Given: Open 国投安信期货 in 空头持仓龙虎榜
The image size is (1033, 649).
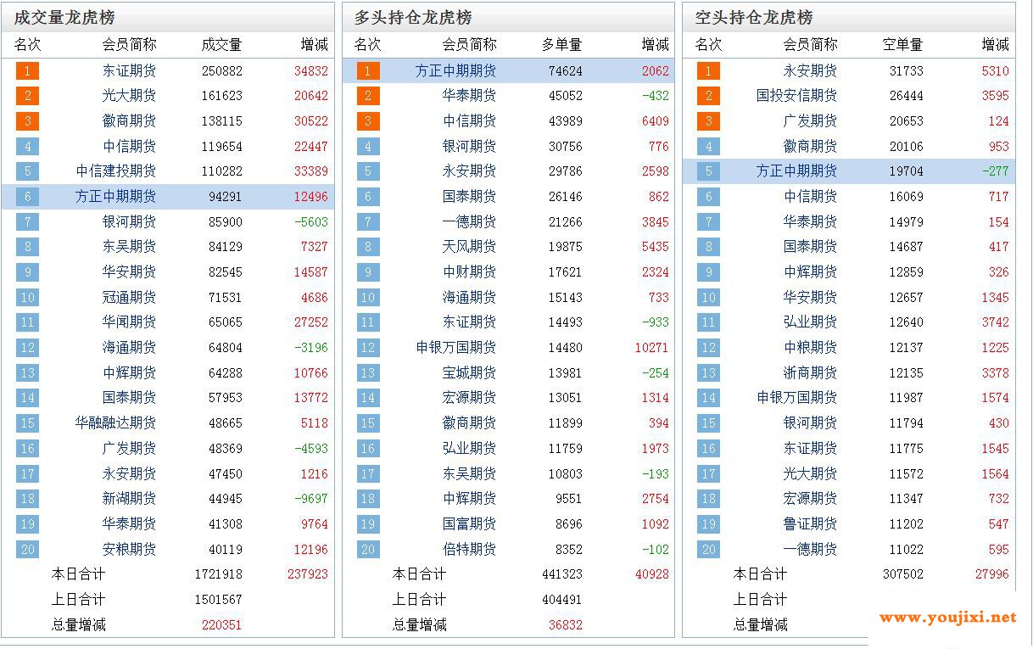Looking at the screenshot, I should pos(797,96).
